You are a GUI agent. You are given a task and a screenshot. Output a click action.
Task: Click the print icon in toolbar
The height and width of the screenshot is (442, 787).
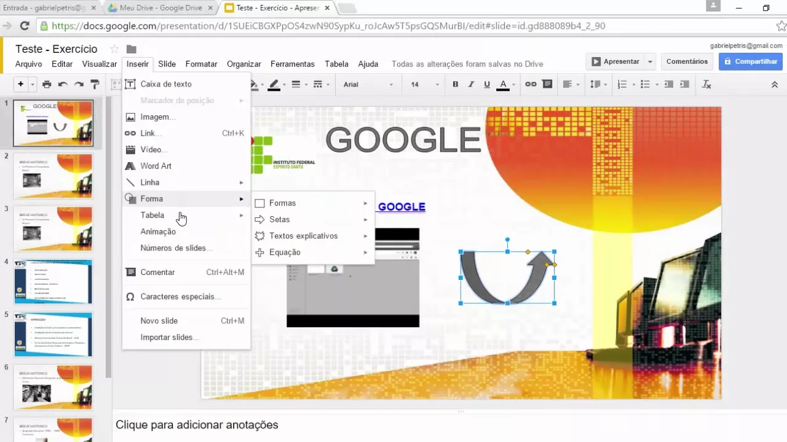(x=47, y=84)
